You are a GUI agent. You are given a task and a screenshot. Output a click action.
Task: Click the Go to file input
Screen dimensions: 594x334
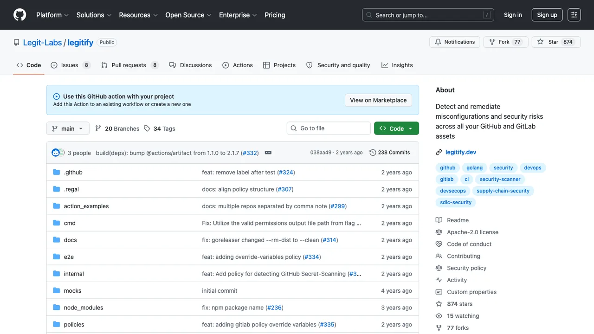point(329,128)
